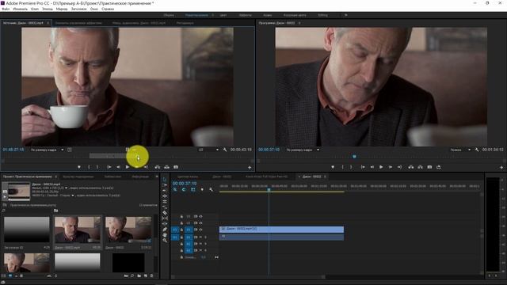Click Overwrite button in Source monitor
507x285 pixels.
pyautogui.click(x=166, y=167)
